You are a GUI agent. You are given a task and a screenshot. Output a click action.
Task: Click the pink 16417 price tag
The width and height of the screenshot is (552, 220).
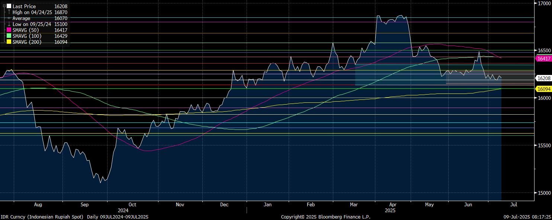pos(544,59)
